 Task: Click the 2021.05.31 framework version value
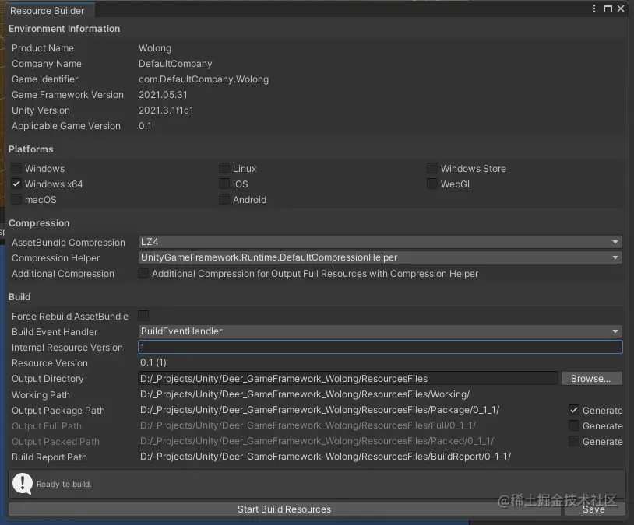[163, 95]
